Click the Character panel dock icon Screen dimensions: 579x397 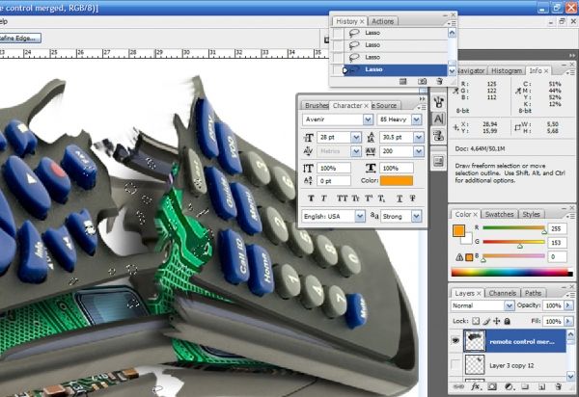[439, 119]
